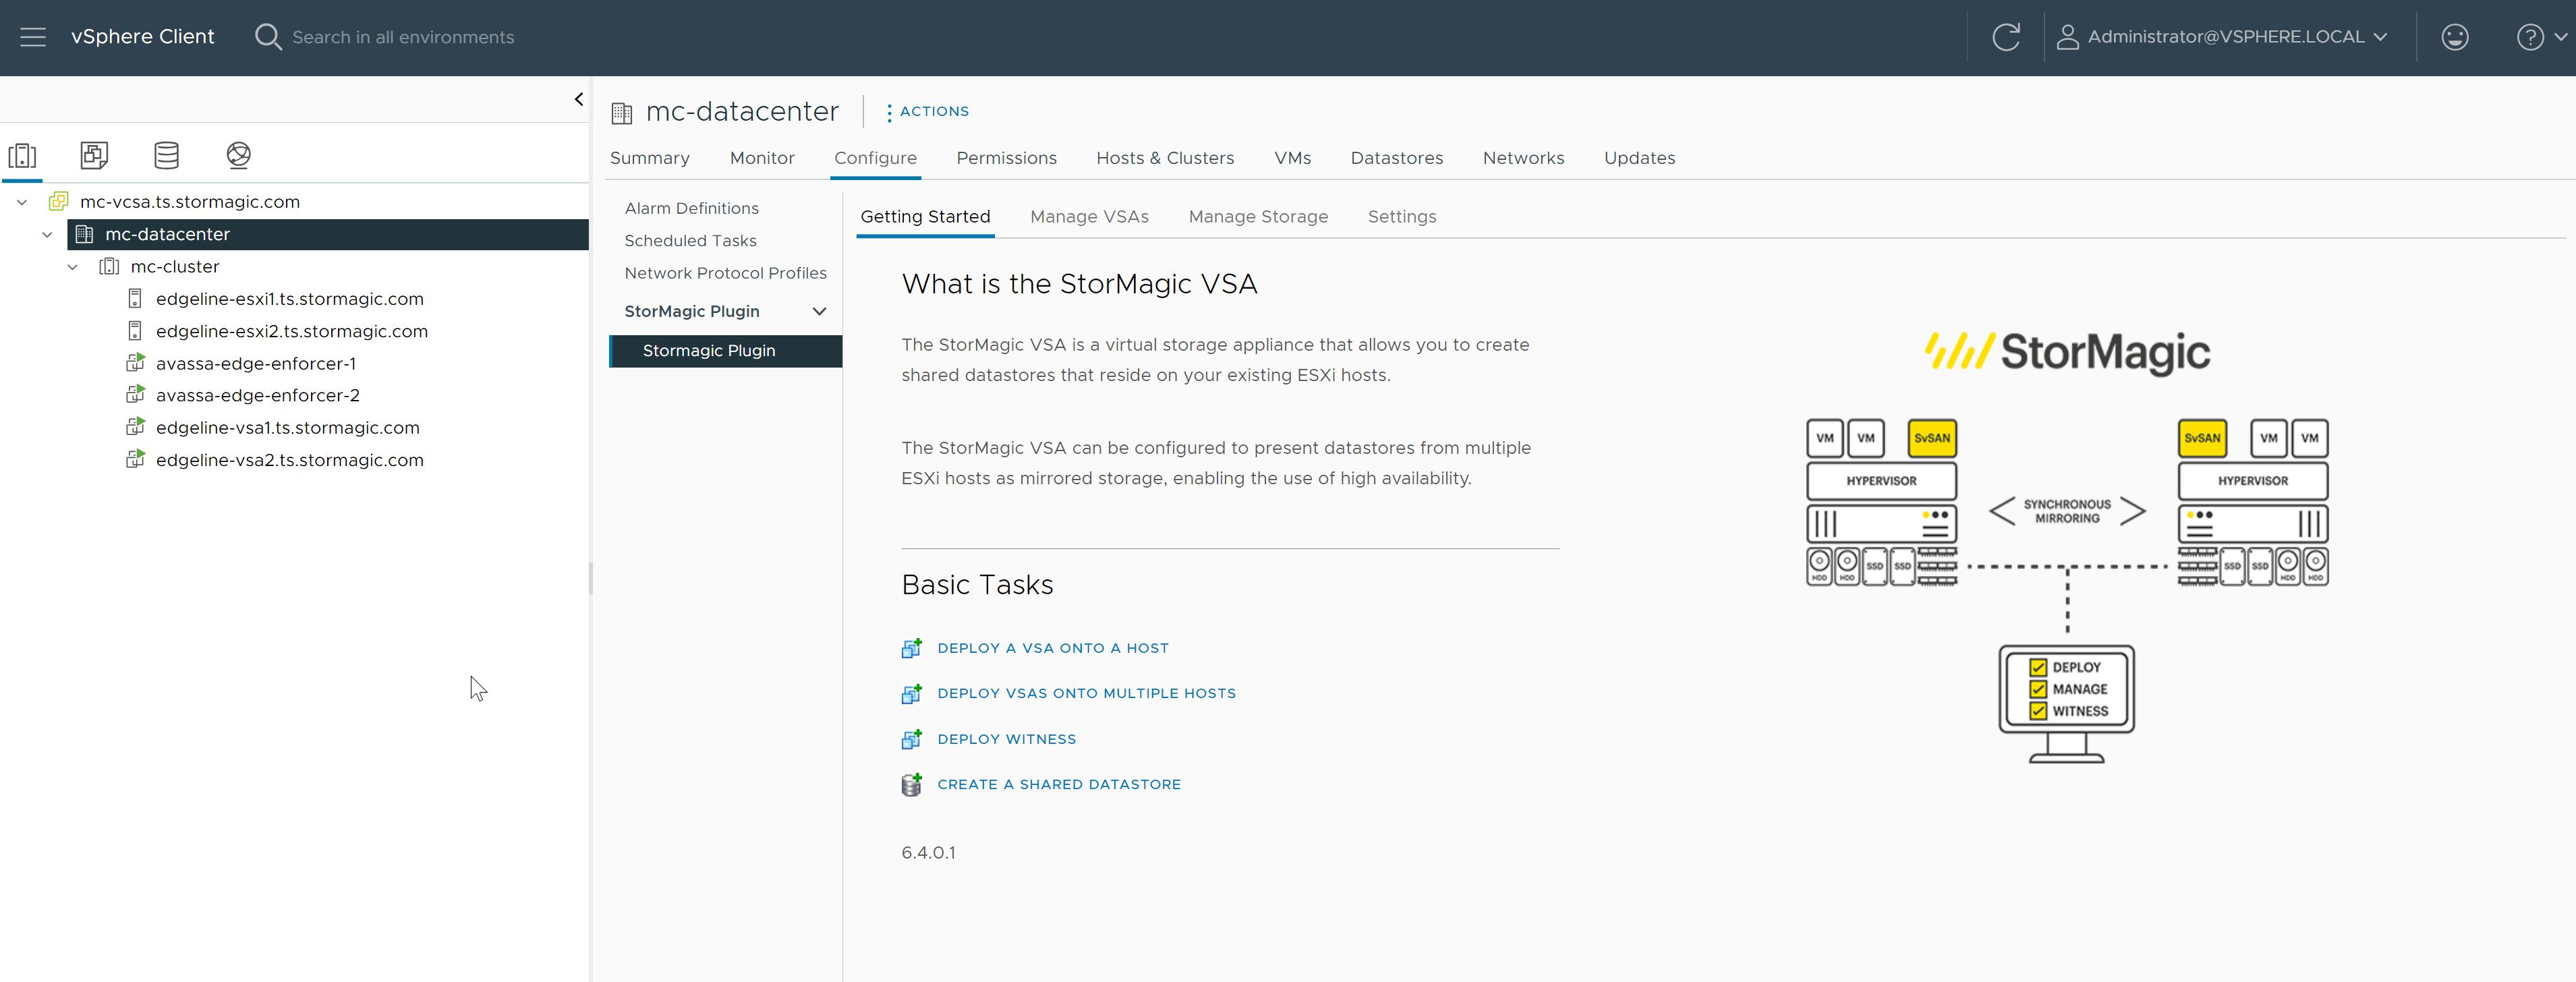The height and width of the screenshot is (982, 2576).
Task: Collapse the mc-datacenter tree node
Action: coord(47,234)
